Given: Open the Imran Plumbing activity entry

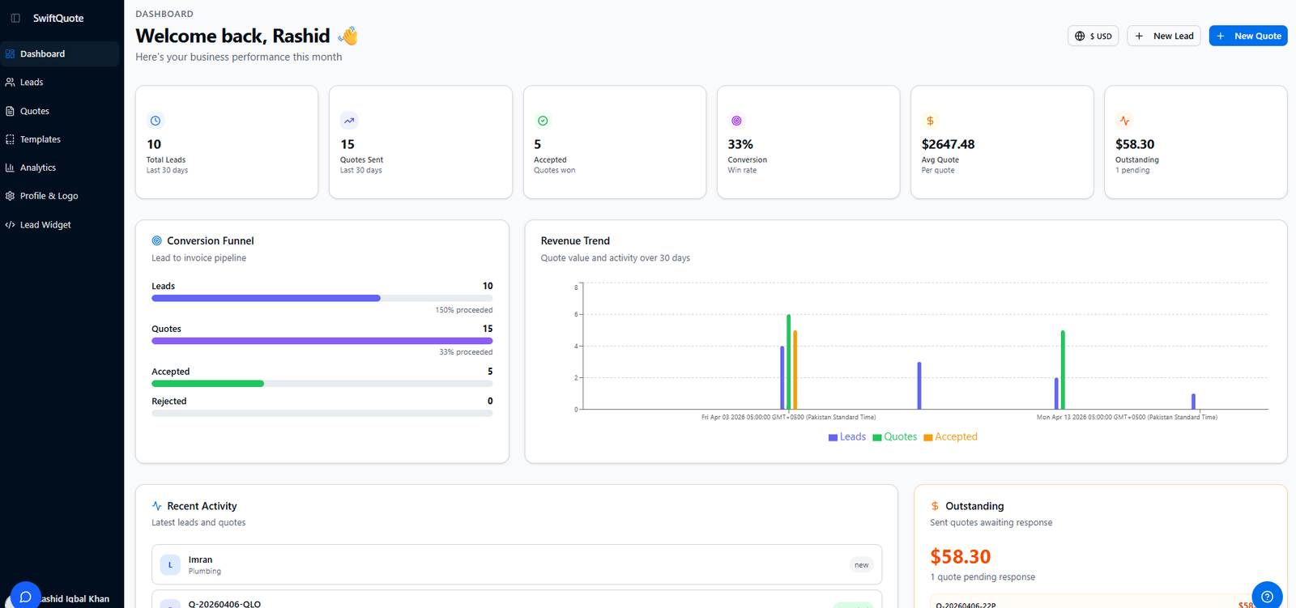Looking at the screenshot, I should click(516, 564).
